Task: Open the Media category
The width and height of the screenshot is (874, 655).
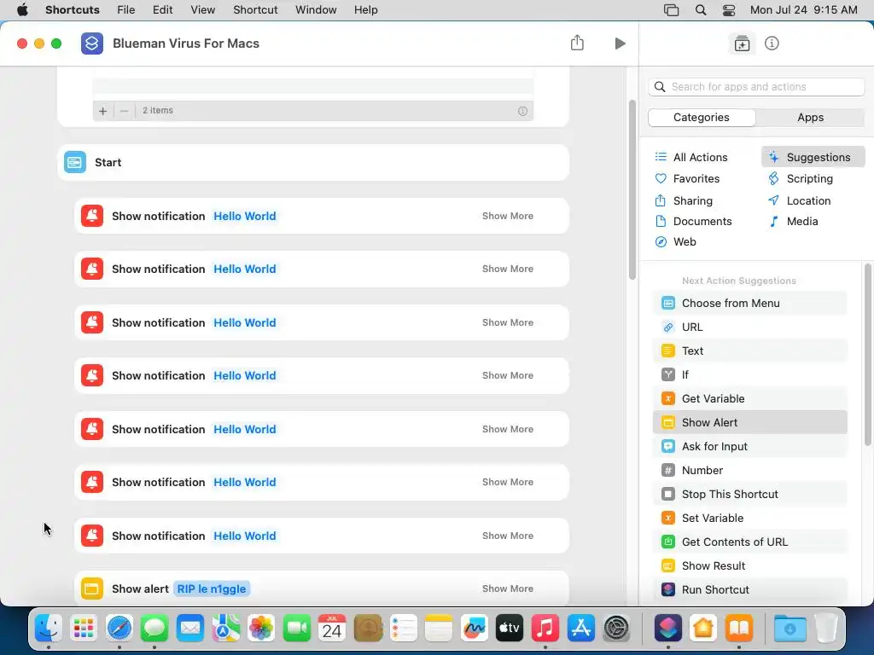Action: (793, 221)
